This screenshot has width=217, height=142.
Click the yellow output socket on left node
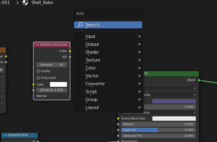(x=6, y=56)
